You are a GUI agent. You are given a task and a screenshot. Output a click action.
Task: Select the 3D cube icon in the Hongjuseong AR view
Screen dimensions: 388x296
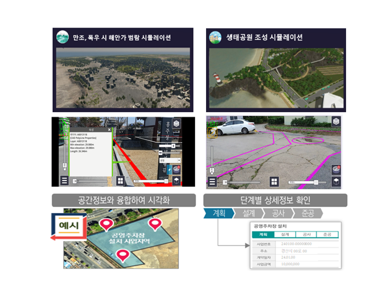176,181
